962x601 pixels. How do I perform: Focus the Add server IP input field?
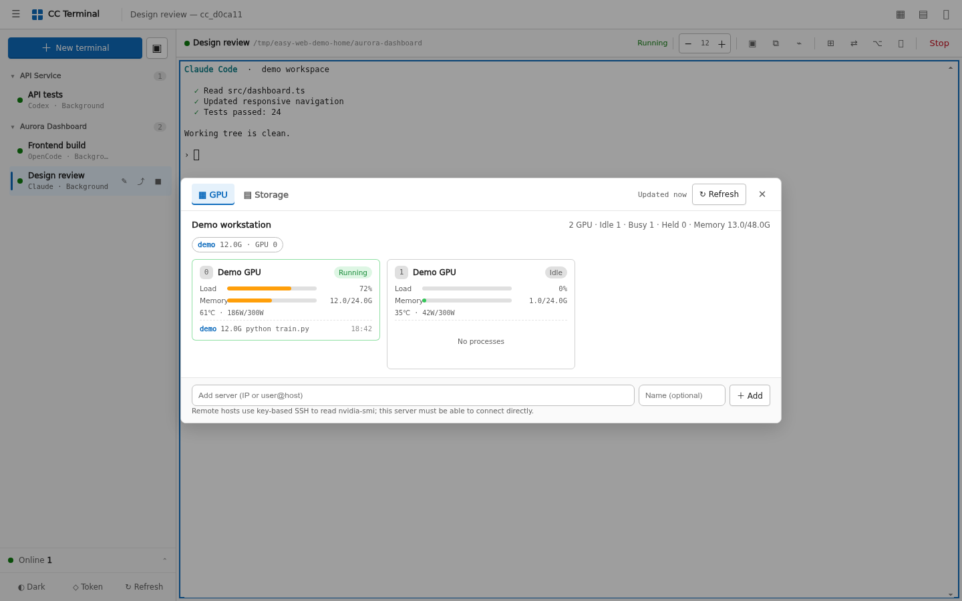pos(413,395)
